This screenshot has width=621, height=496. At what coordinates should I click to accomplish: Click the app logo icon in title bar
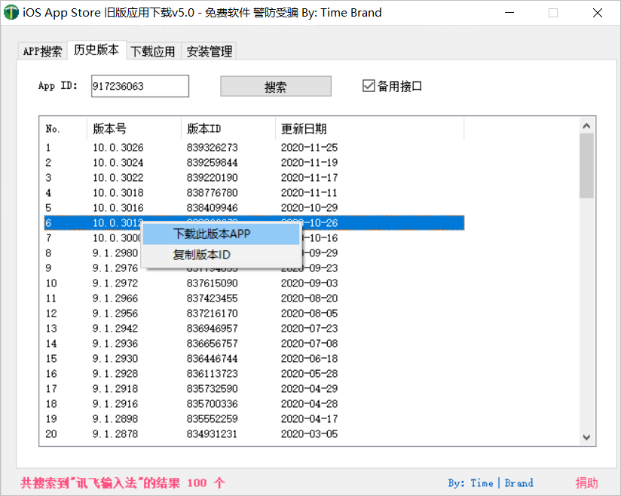pos(11,13)
